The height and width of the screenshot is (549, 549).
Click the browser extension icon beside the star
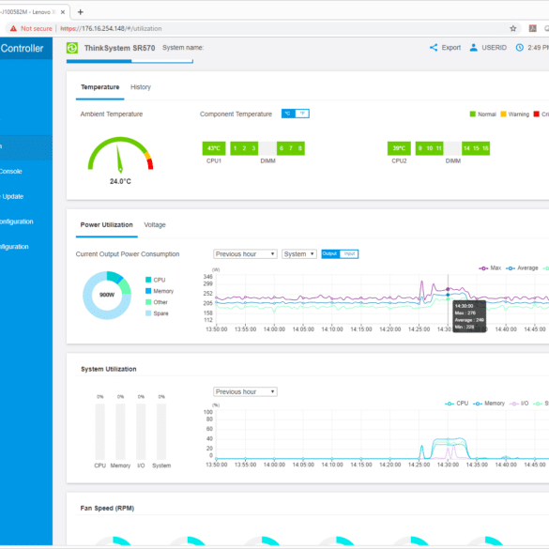pos(532,29)
